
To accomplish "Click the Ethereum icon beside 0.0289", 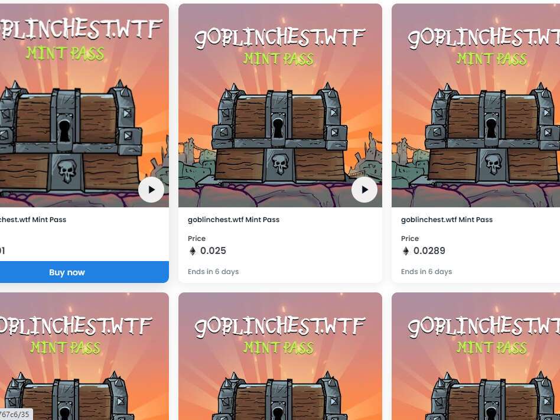I will pos(406,251).
